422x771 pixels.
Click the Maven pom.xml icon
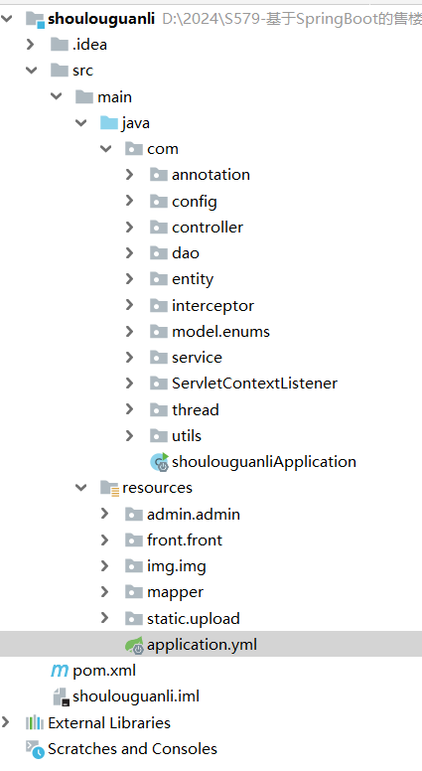[x=60, y=671]
